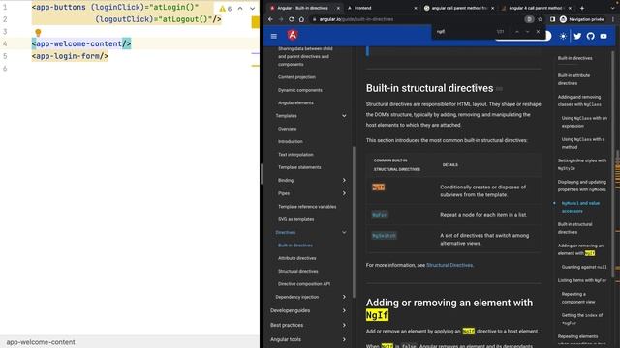
Task: Go back in browser history
Action: point(270,19)
